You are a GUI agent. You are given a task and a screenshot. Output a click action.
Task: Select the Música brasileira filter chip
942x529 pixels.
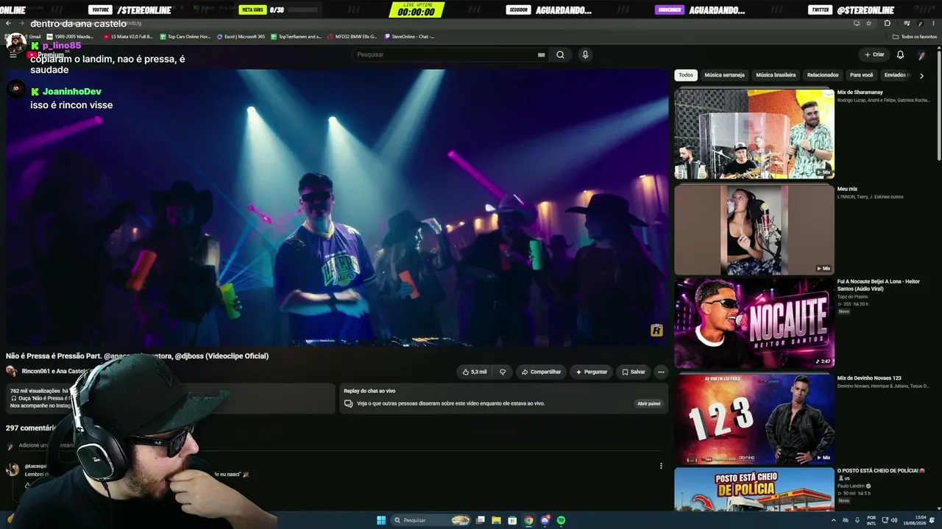(776, 75)
